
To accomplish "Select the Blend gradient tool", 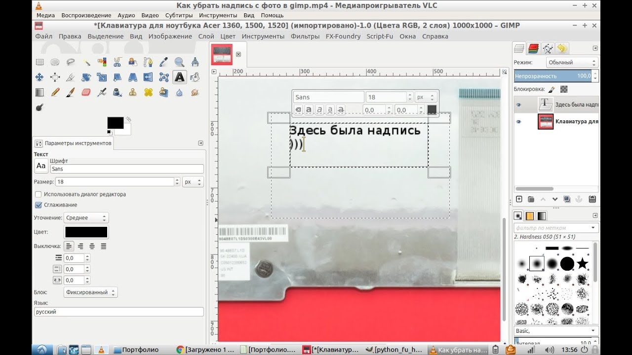I will tap(39, 92).
